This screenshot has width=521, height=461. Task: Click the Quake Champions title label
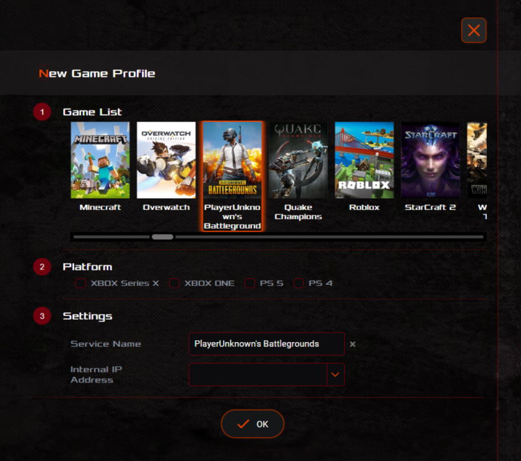(x=298, y=212)
